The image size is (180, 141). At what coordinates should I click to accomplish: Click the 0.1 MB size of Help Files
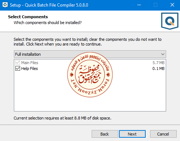coord(158,68)
